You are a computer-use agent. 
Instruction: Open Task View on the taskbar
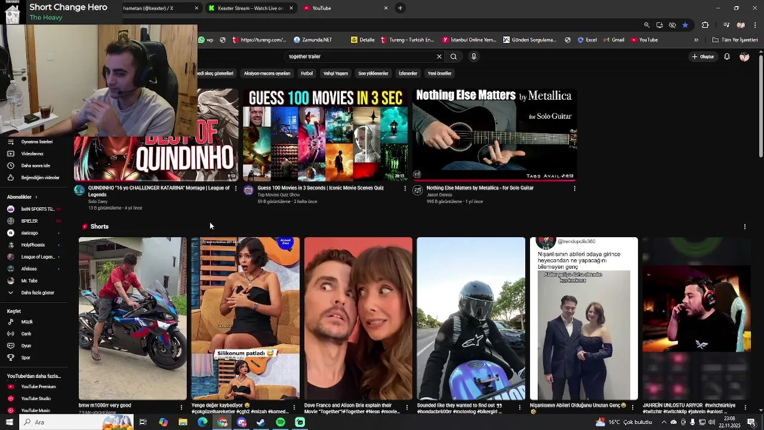coord(143,422)
